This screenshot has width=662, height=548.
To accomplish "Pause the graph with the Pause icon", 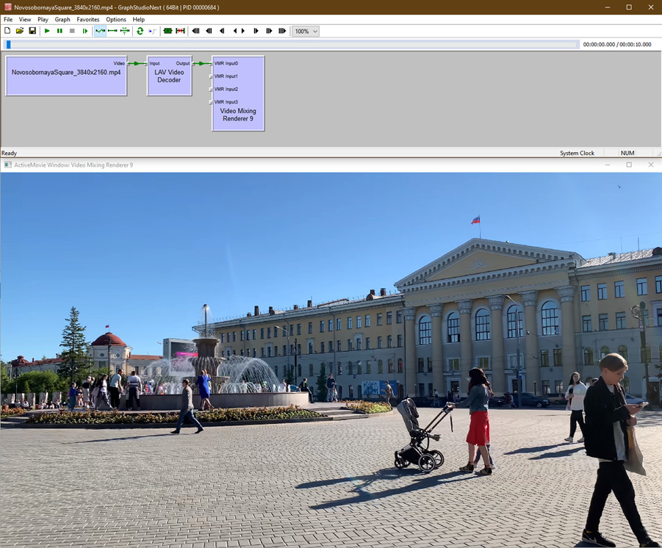I will pyautogui.click(x=60, y=31).
